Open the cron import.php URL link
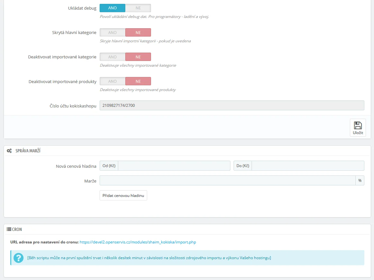Screen dimensions: 374x280 [x=138, y=242]
